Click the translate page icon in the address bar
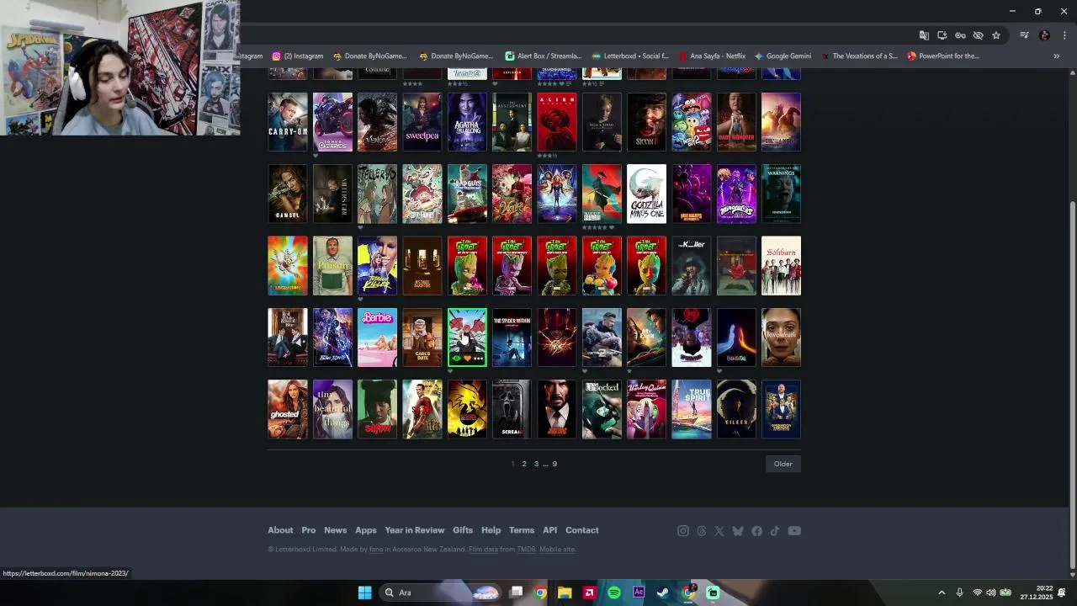 (x=924, y=35)
